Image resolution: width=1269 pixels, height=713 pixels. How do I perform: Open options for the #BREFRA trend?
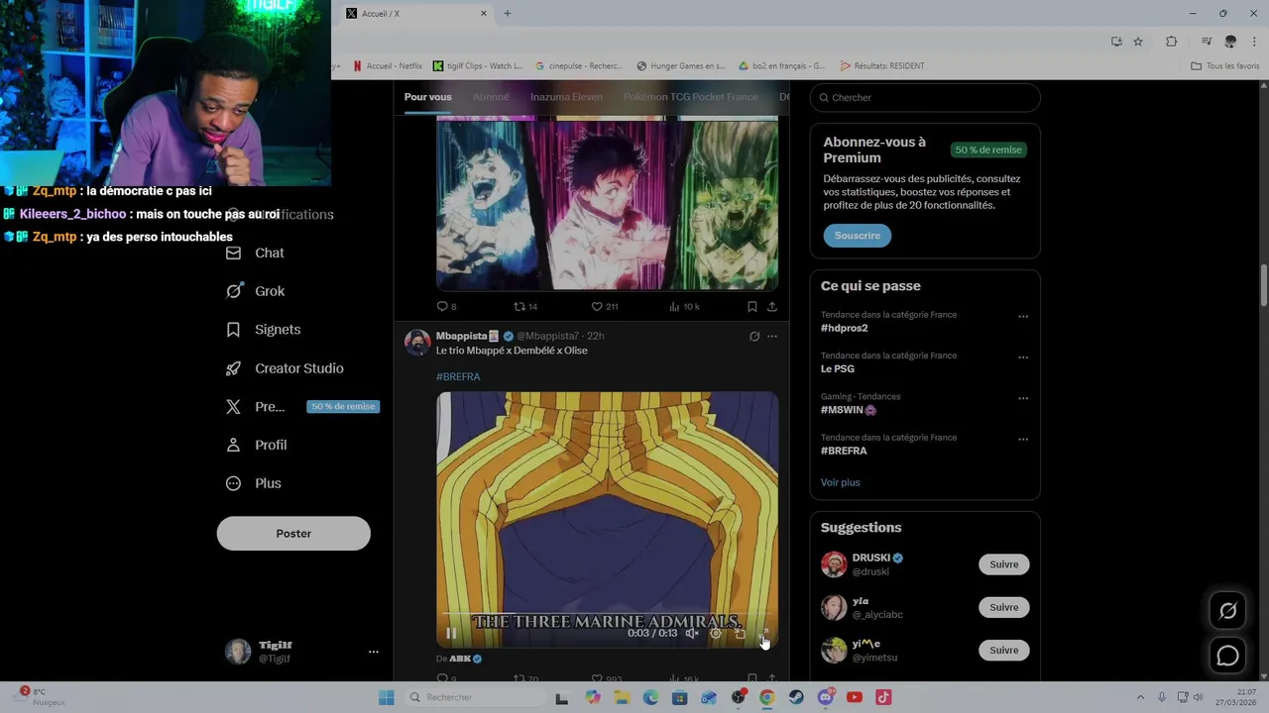point(1023,439)
